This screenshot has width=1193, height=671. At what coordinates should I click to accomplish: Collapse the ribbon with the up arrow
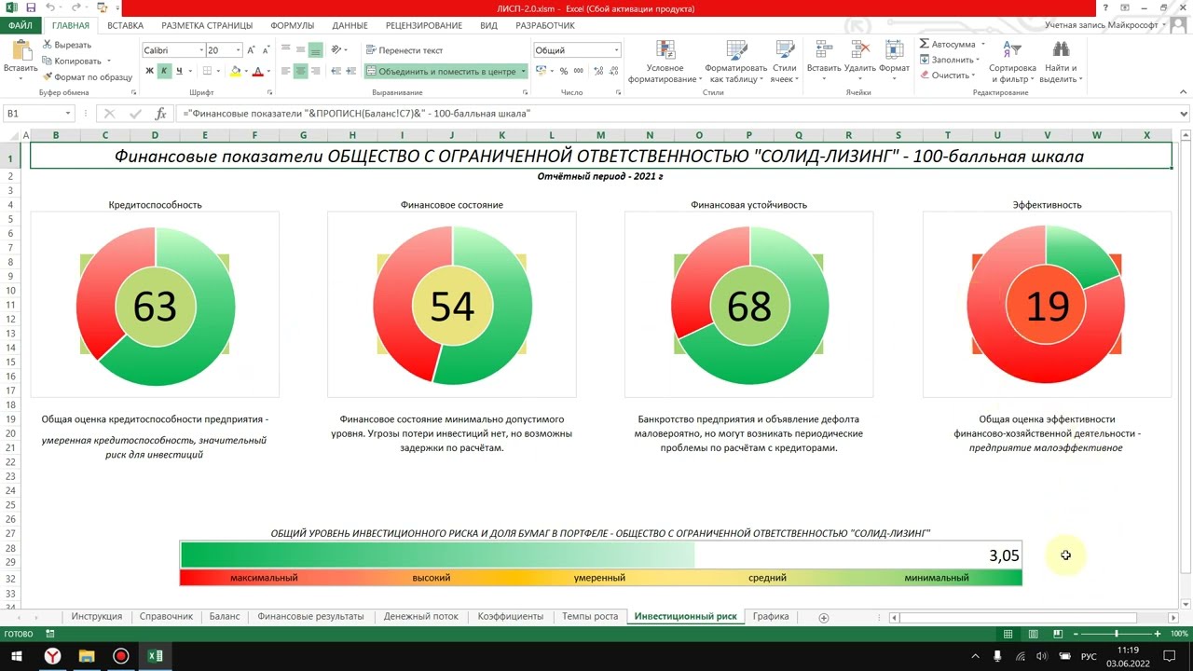(x=1182, y=92)
